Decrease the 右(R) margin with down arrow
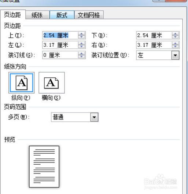The width and height of the screenshot is (188, 194). point(176,47)
